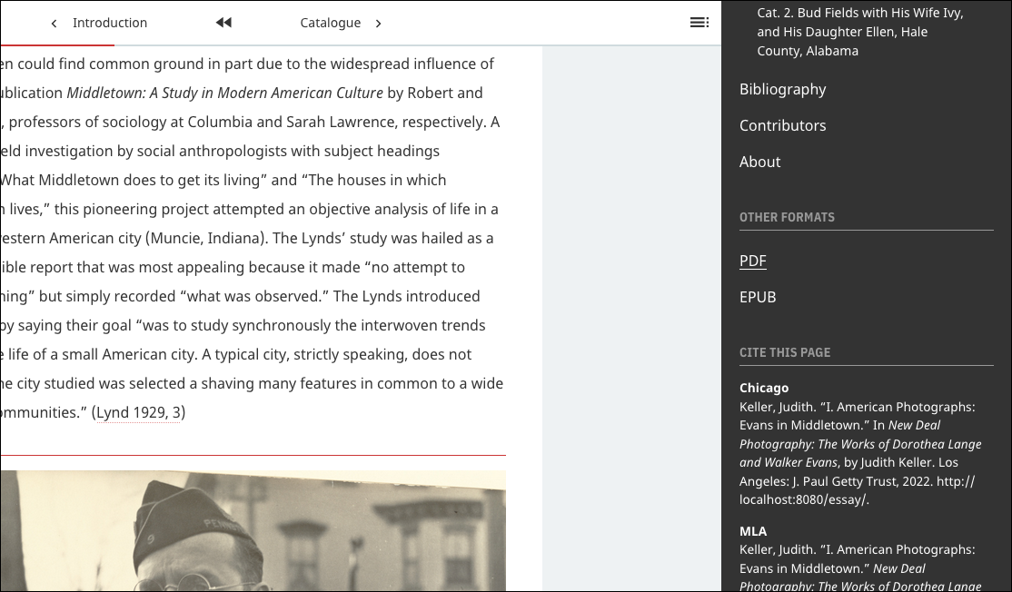The height and width of the screenshot is (592, 1012).
Task: Download the EPUB version
Action: pyautogui.click(x=758, y=297)
